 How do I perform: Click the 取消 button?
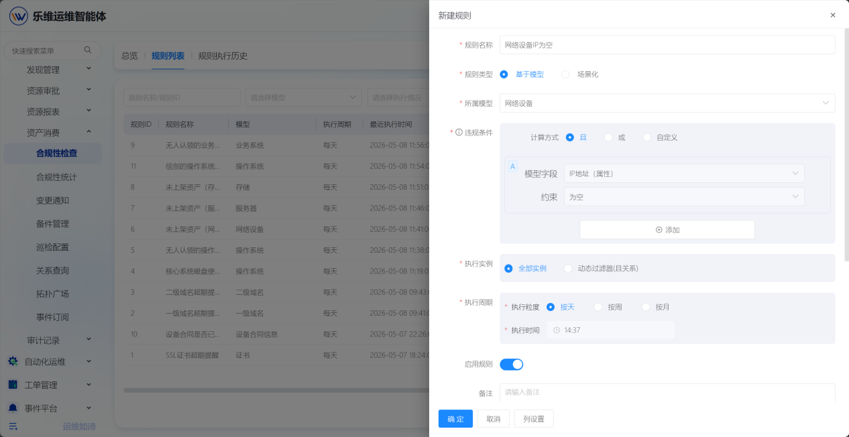[493, 419]
